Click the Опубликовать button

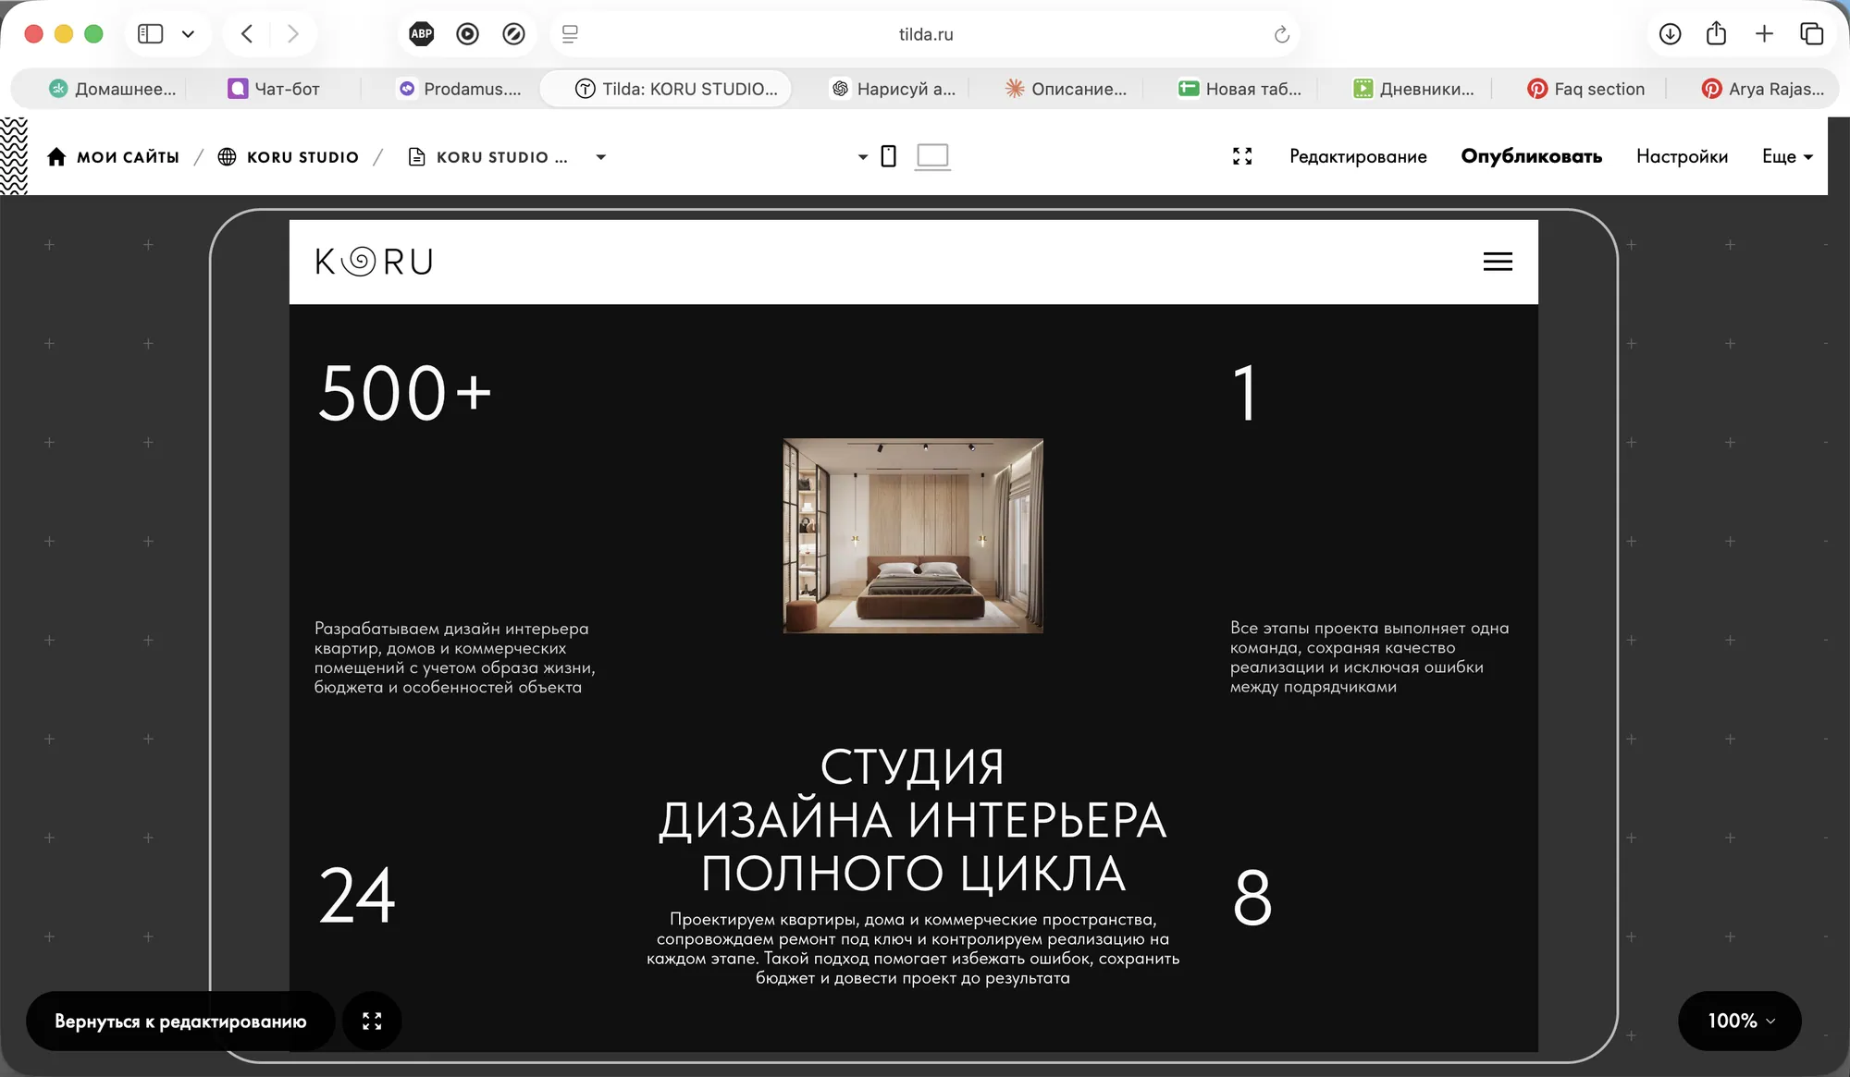tap(1531, 156)
